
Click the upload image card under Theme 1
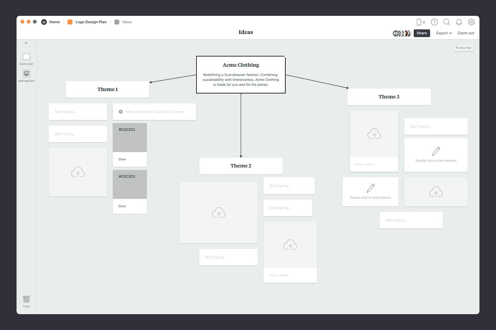[78, 172]
